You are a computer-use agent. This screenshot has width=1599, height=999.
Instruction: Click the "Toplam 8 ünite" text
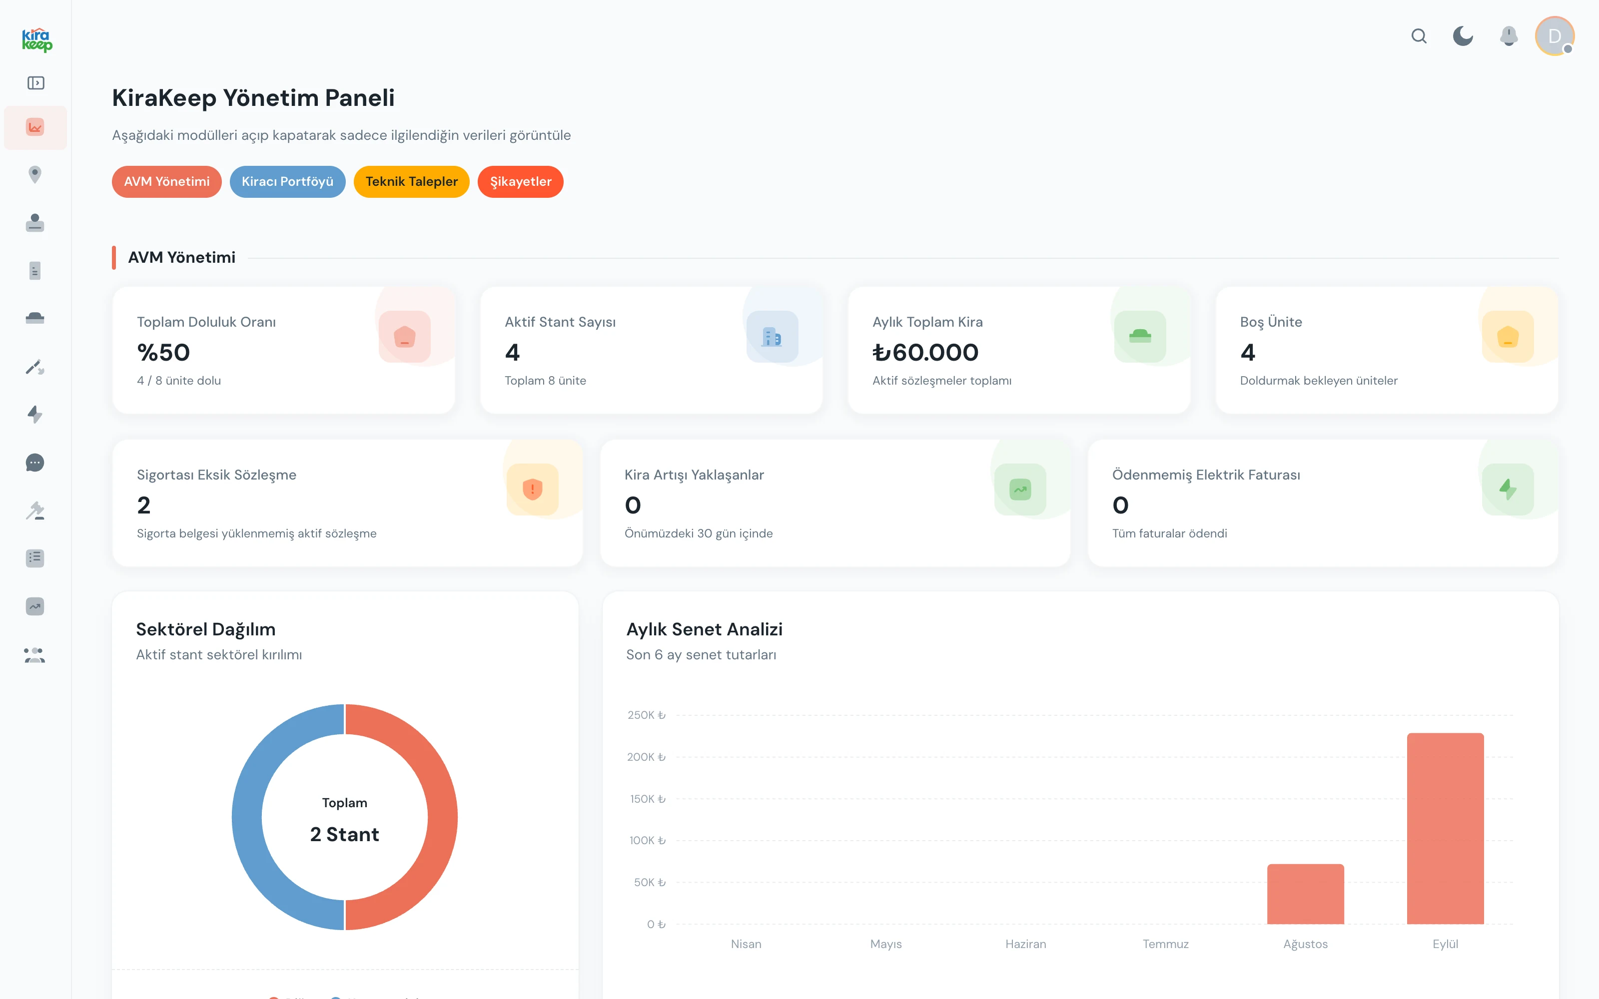tap(545, 381)
